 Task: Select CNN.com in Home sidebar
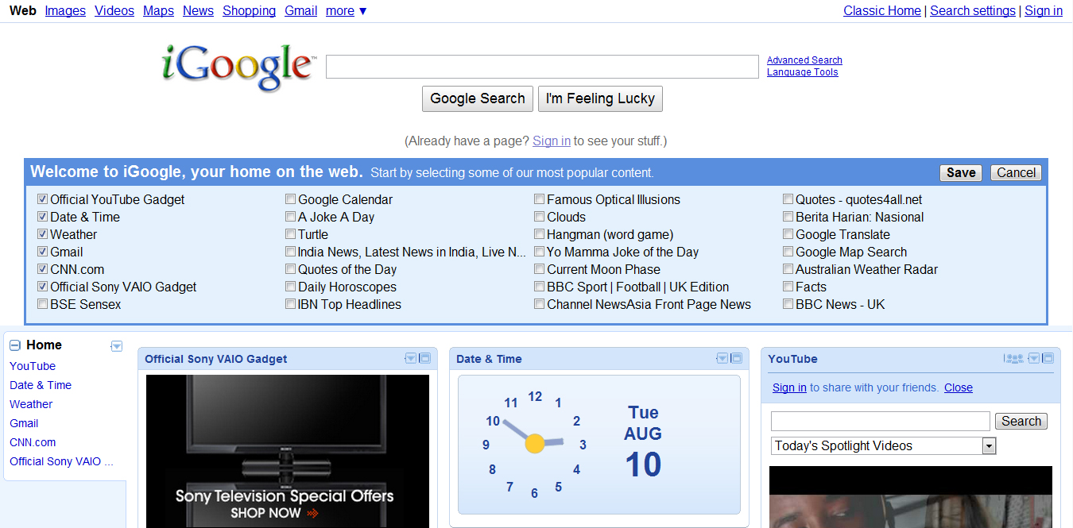33,442
